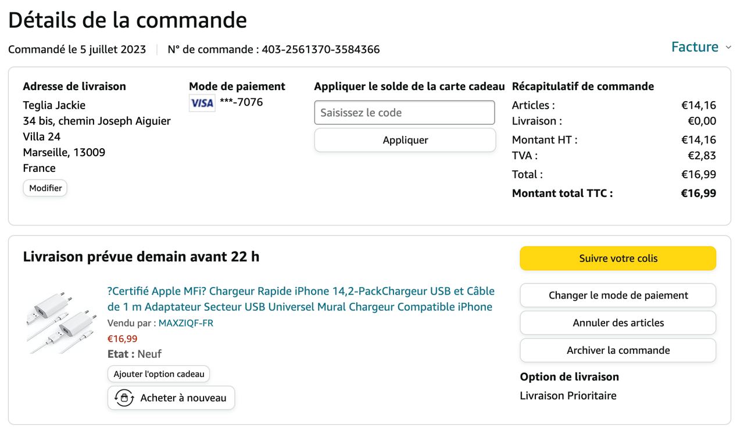Open the charger product thumbnail
The height and width of the screenshot is (427, 744).
[x=61, y=322]
